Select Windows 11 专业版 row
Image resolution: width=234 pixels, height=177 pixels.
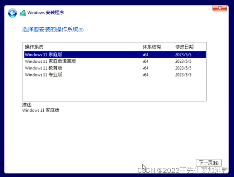pyautogui.click(x=115, y=74)
